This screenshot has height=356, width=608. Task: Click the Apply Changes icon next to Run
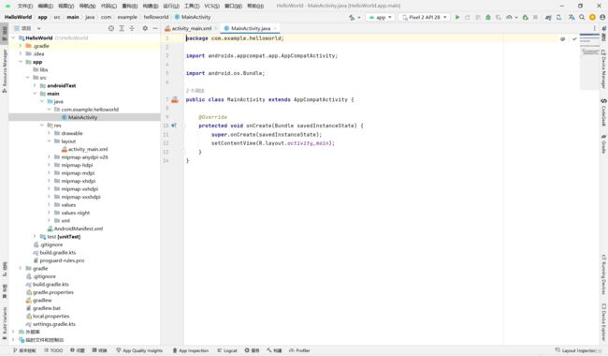pos(468,18)
